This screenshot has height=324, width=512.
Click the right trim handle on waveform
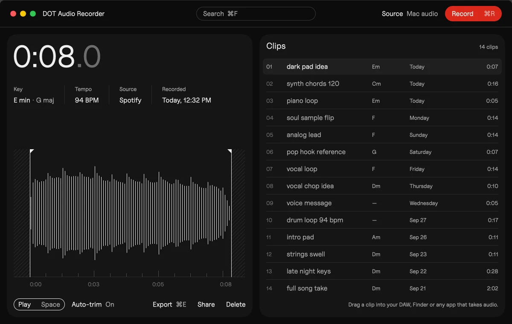(x=230, y=151)
